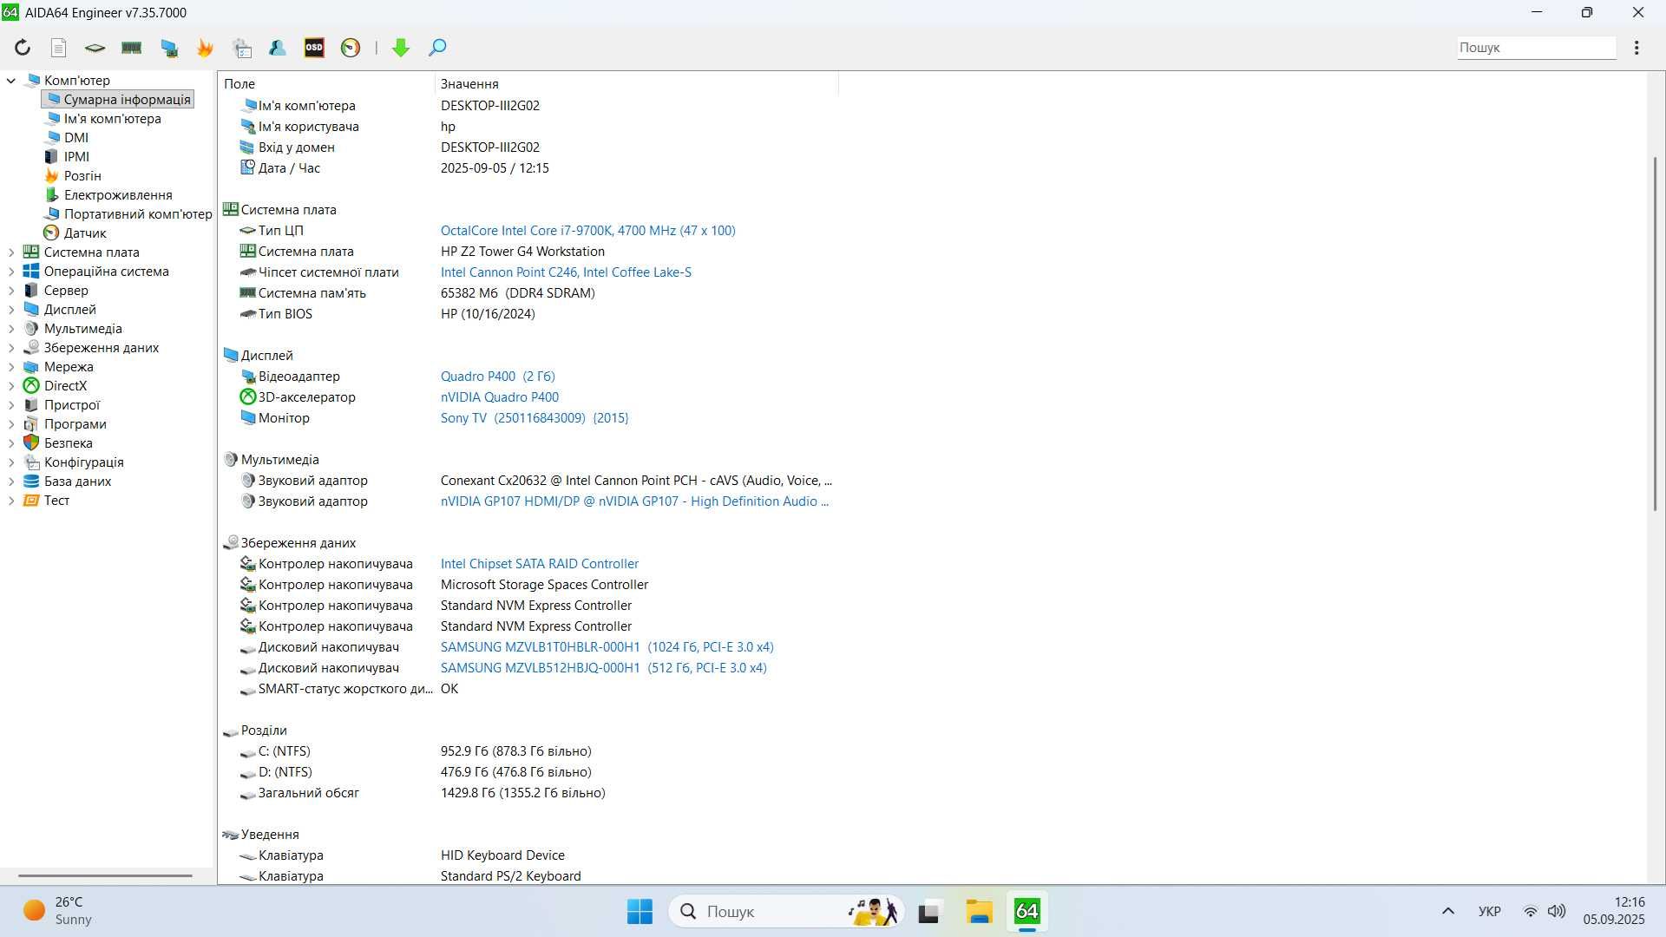Image resolution: width=1666 pixels, height=937 pixels.
Task: Expand the DirectX tree node
Action: pos(11,386)
